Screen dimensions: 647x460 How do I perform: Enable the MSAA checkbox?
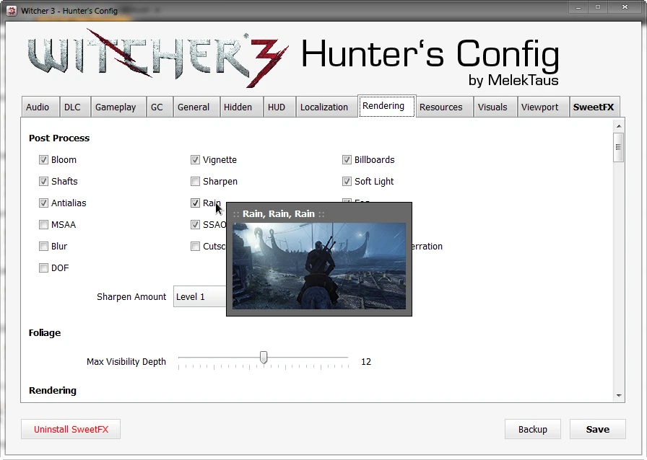click(43, 224)
